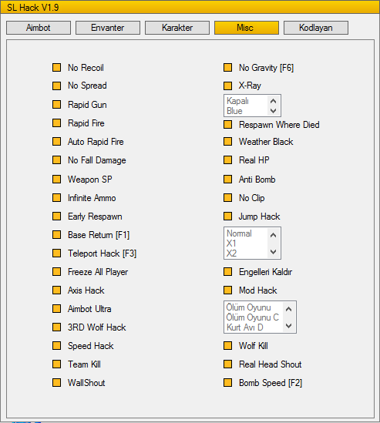Image resolution: width=380 pixels, height=423 pixels.
Task: Enable the Axis Hack checkbox
Action: [x=56, y=290]
